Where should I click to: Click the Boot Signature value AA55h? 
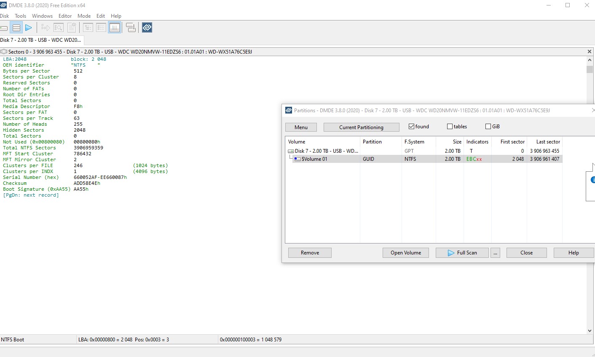(81, 189)
